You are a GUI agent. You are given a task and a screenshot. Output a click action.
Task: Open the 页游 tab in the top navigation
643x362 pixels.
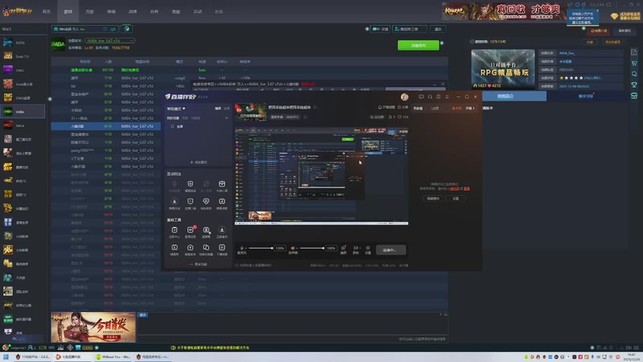[89, 11]
